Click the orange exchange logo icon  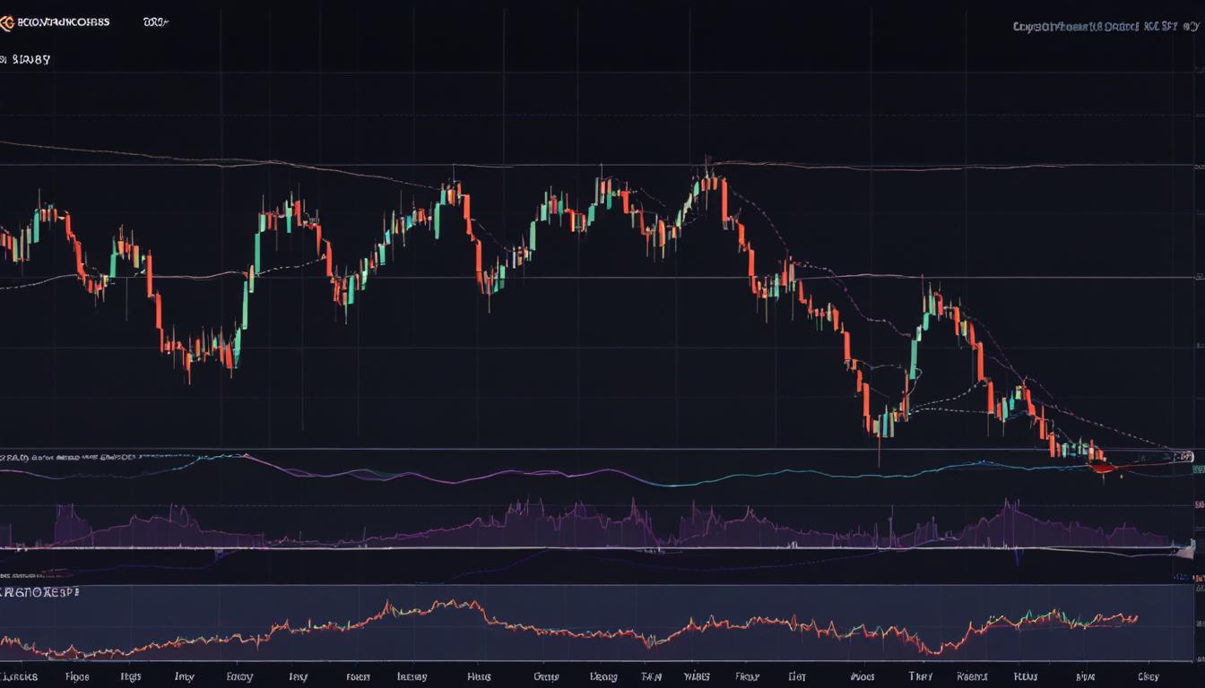7,22
